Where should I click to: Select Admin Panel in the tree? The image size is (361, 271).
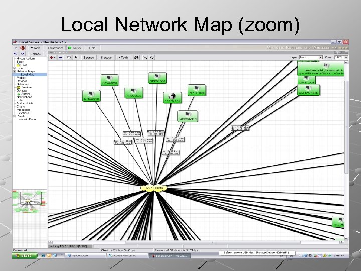[x=28, y=119]
